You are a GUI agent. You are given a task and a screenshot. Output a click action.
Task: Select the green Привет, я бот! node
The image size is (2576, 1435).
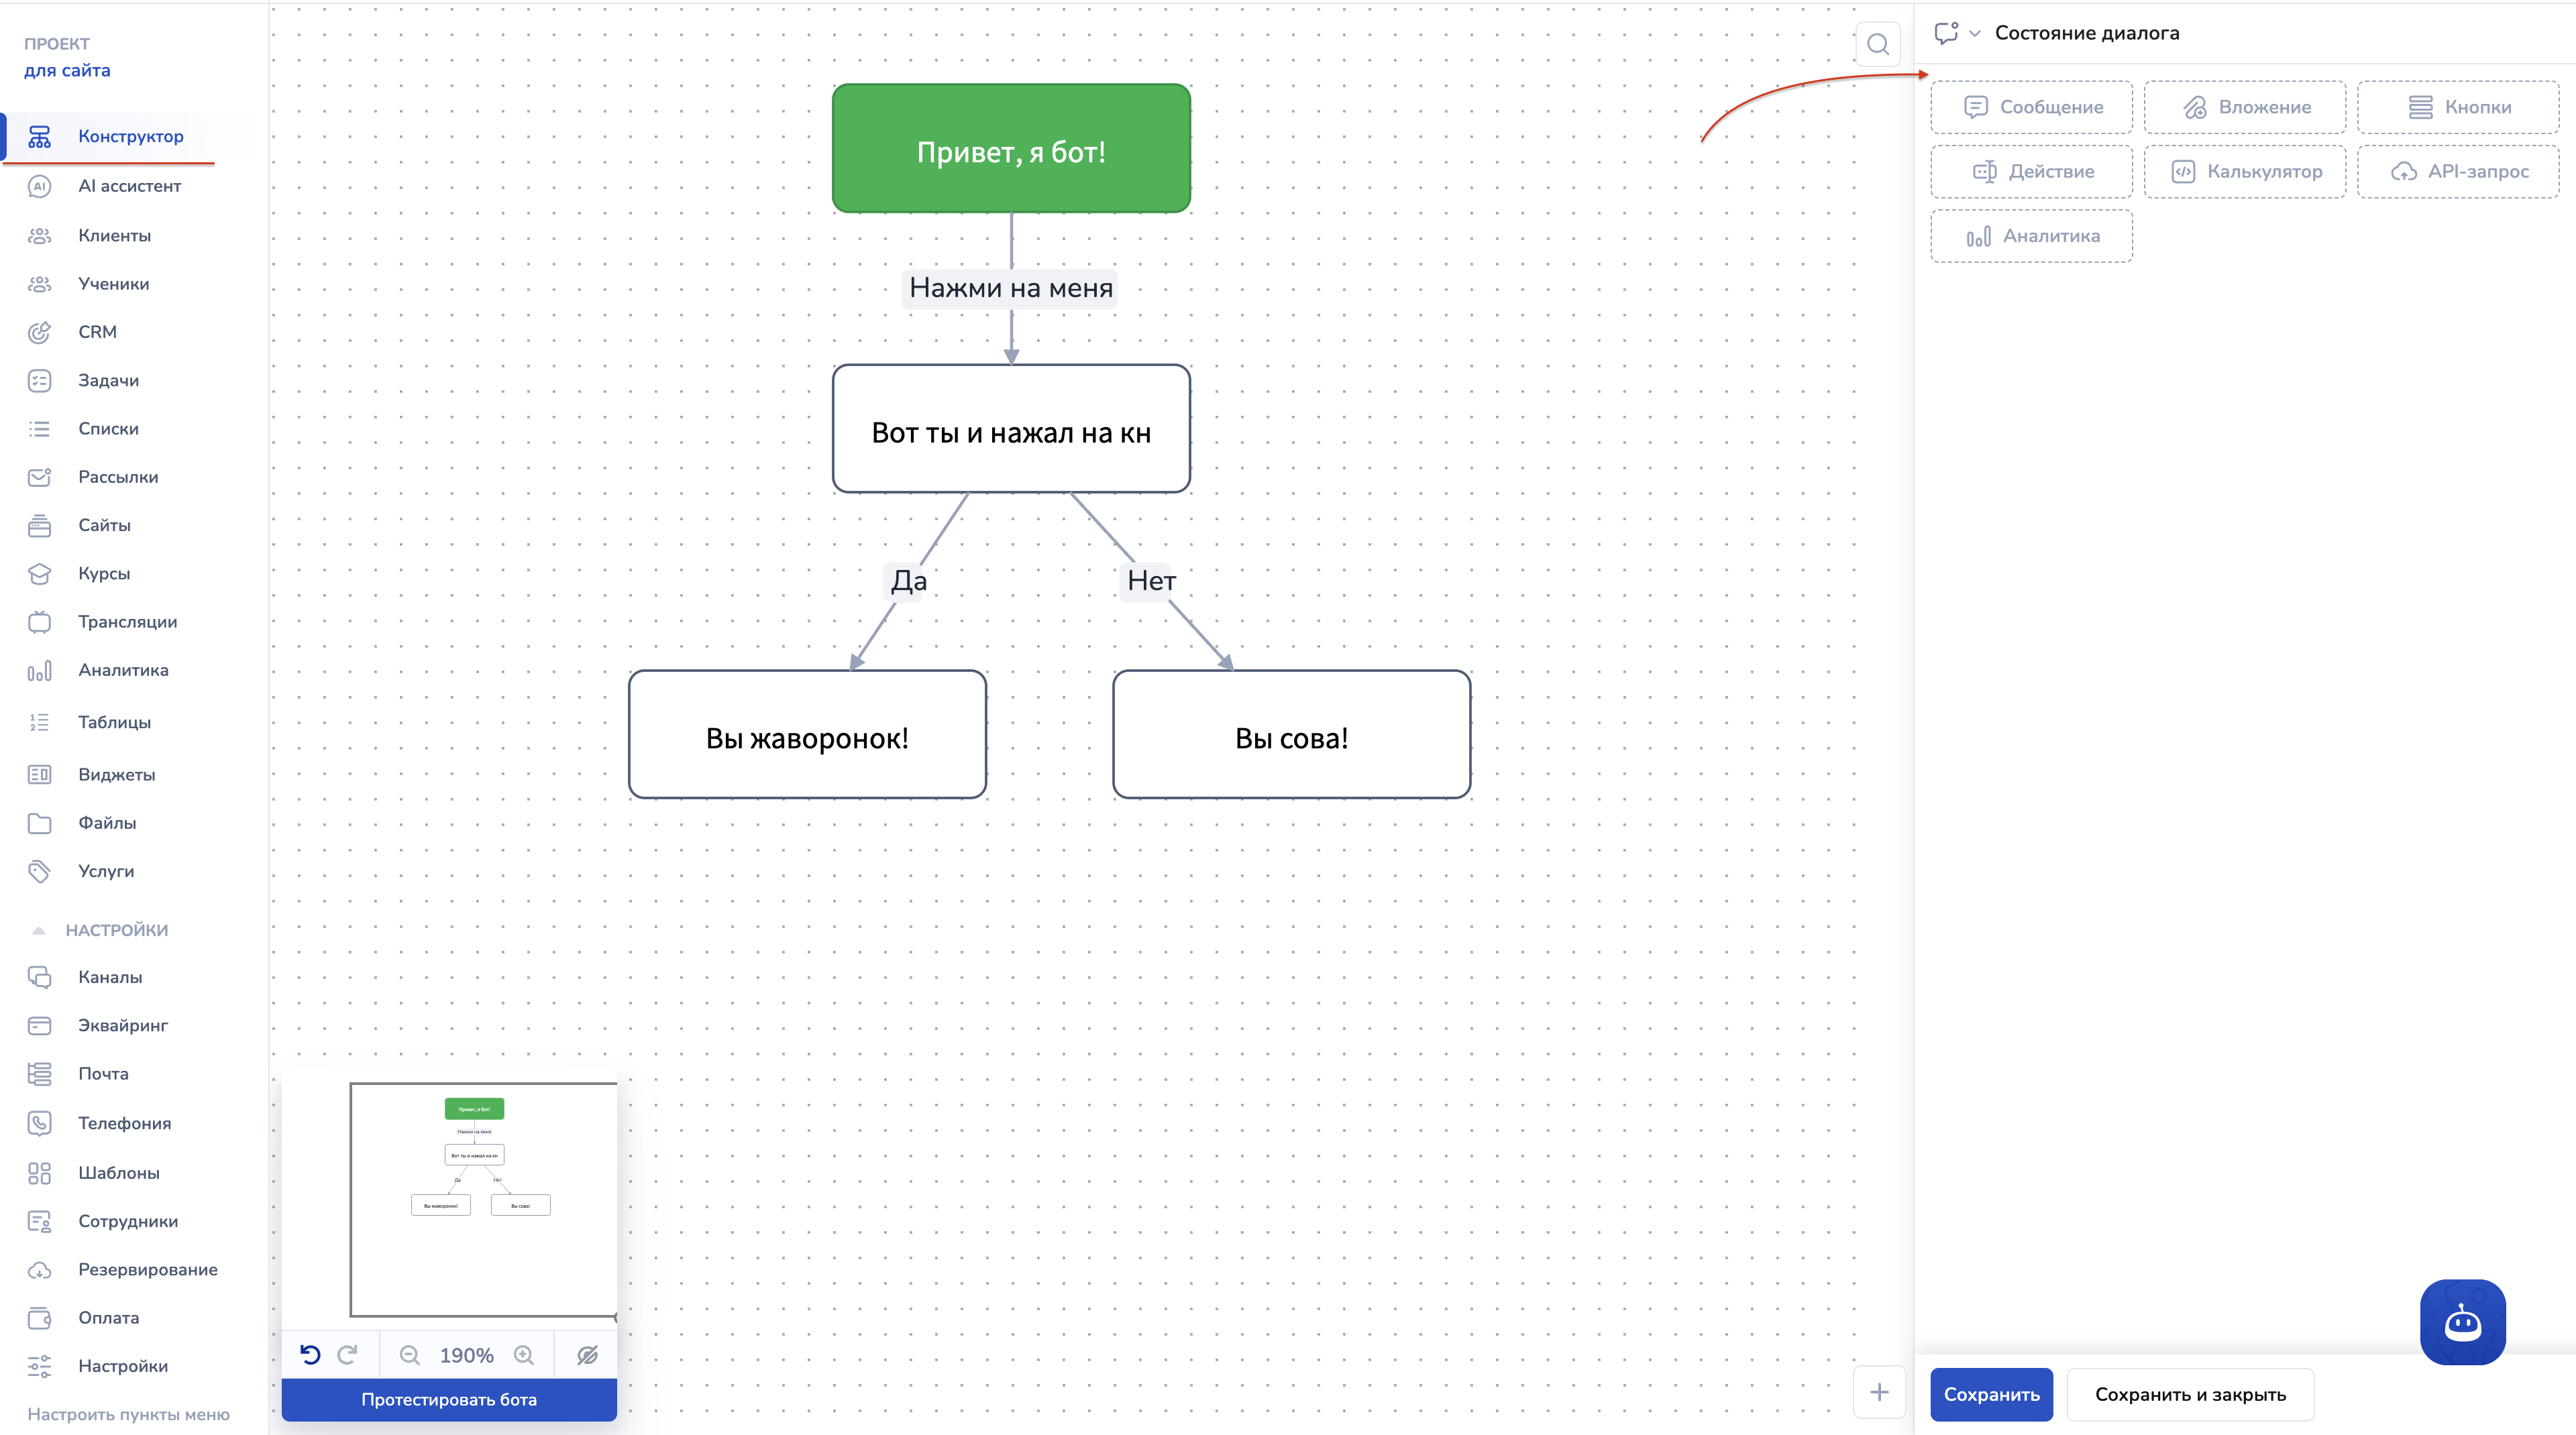(x=1010, y=149)
